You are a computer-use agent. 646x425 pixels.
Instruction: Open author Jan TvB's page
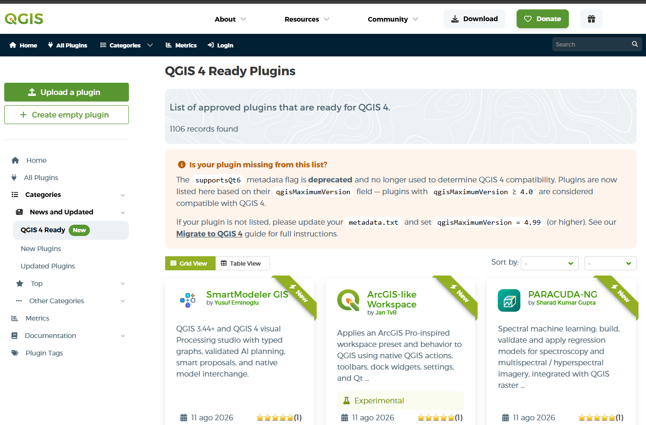point(386,313)
